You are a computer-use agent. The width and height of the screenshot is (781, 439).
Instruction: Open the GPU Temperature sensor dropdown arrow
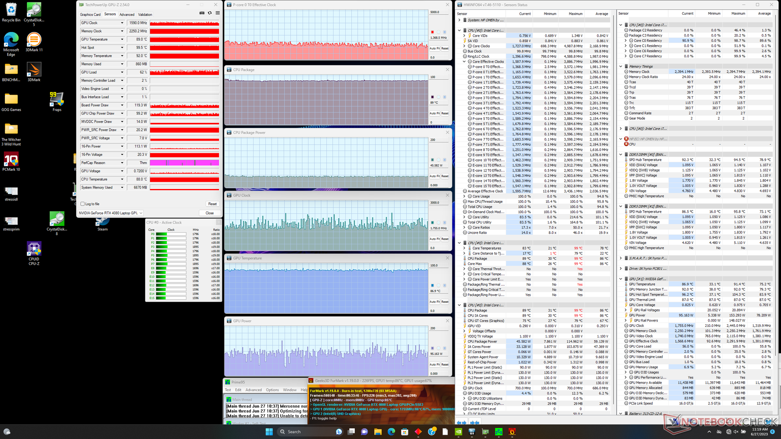122,39
